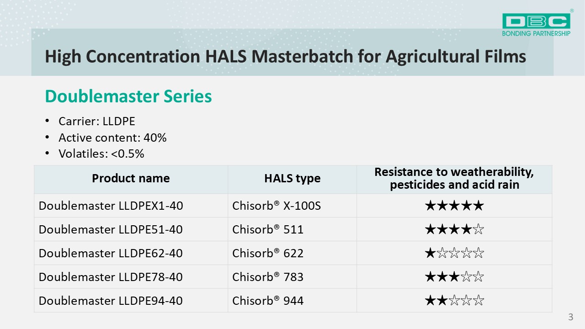Click the one-star rating for Chisorb 622
This screenshot has width=585, height=329.
(454, 253)
